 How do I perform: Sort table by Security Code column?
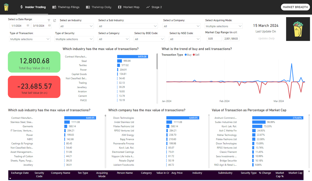coord(39,175)
